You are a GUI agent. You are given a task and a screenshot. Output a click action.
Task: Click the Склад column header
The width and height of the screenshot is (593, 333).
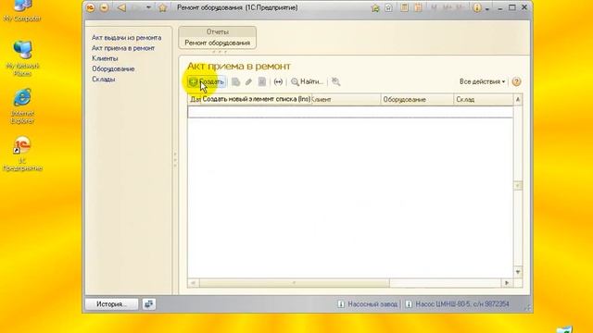tap(484, 100)
